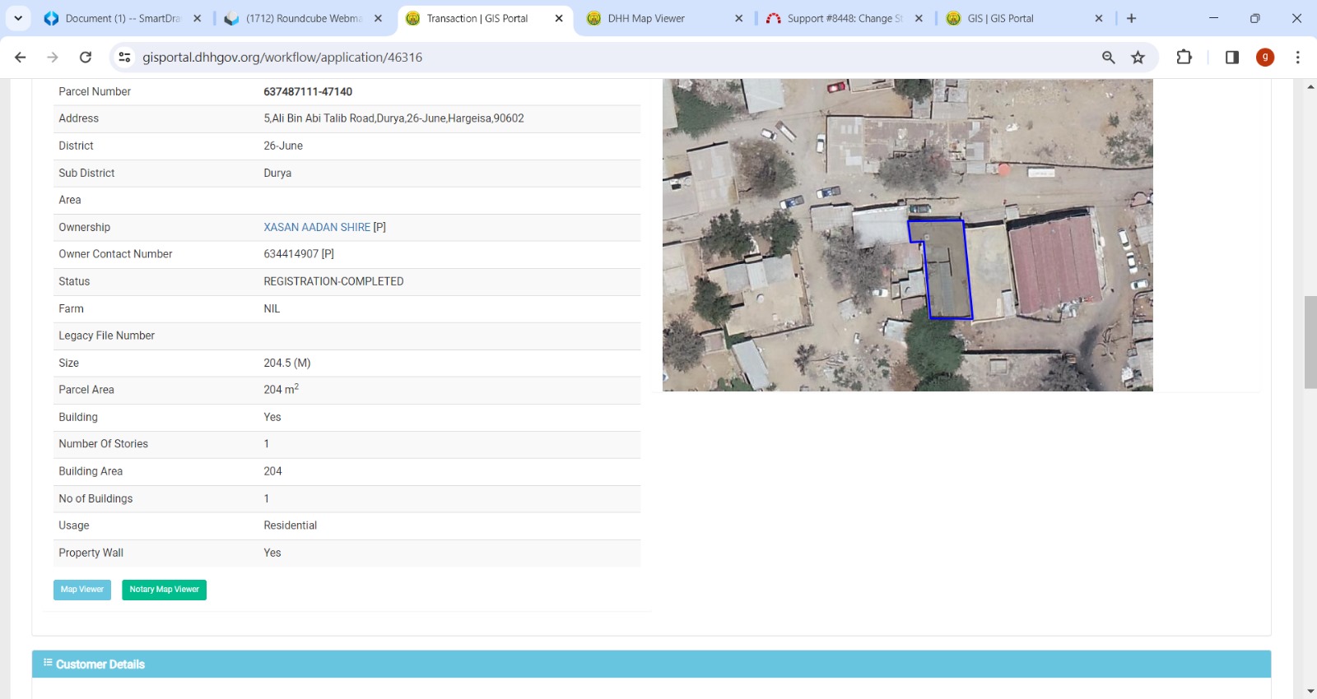This screenshot has height=699, width=1317.
Task: Close the DHH Map Viewer tab
Action: click(738, 18)
